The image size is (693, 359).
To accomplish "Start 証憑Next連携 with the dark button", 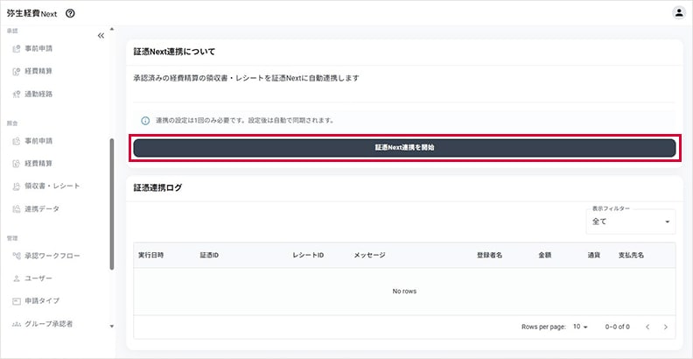I will point(403,148).
